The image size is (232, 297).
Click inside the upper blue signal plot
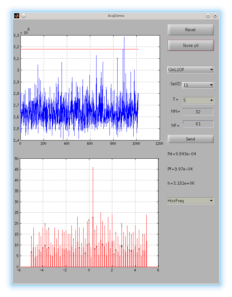point(90,88)
